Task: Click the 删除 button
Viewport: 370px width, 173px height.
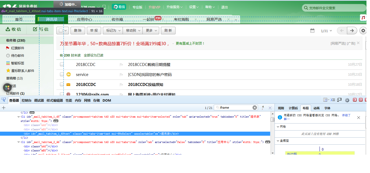Action: point(78,31)
